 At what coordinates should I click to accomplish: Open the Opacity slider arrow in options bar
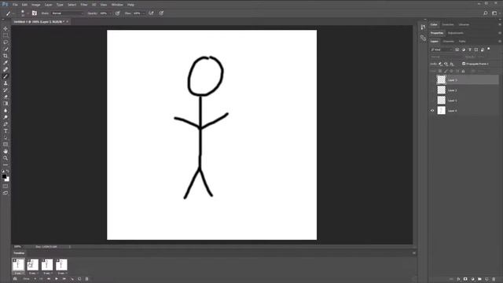(x=110, y=13)
